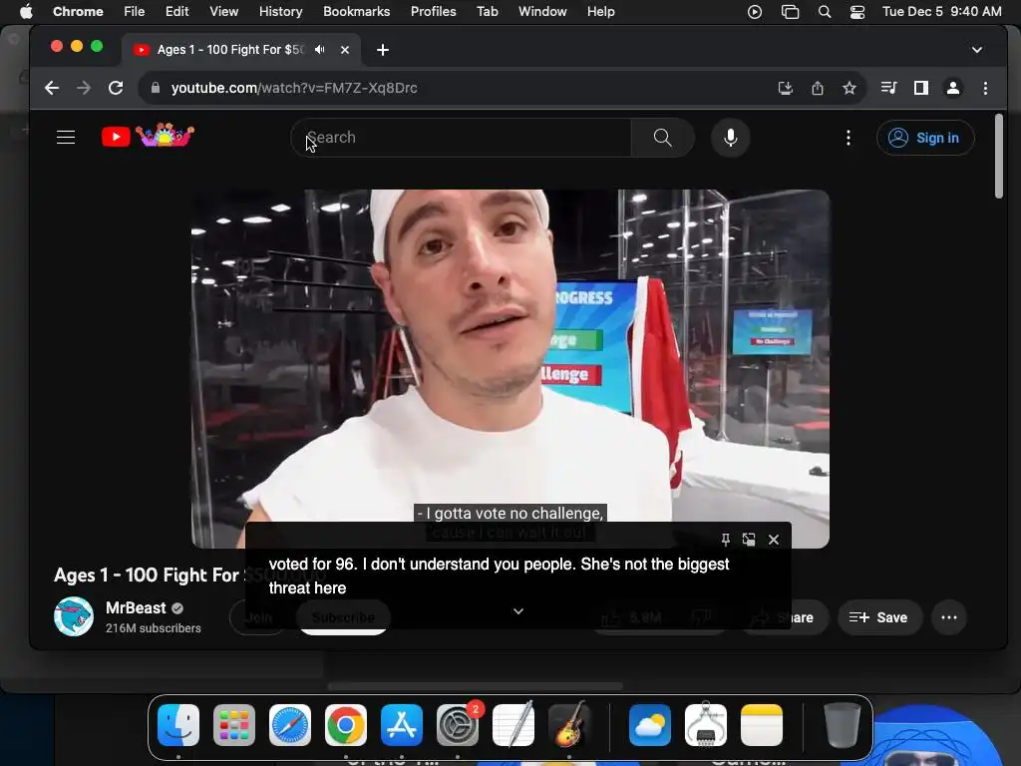Viewport: 1021px width, 766px height.
Task: Open Launchpad from the Dock
Action: click(233, 724)
